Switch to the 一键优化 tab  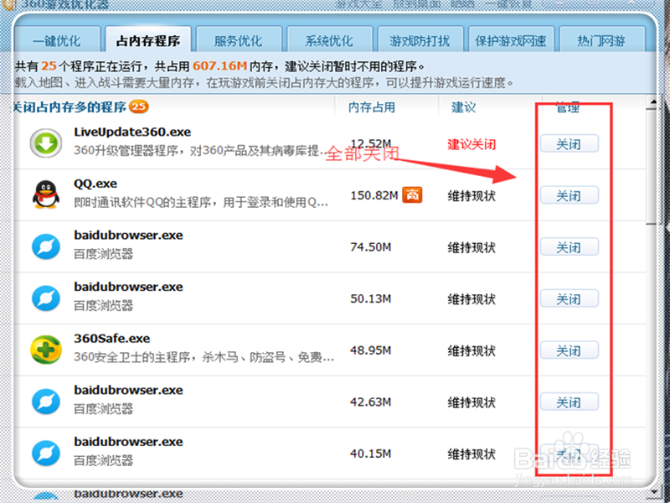[57, 41]
